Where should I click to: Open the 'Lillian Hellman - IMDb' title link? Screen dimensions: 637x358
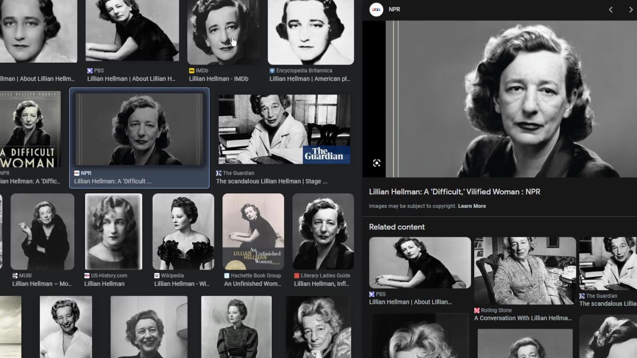tap(218, 79)
